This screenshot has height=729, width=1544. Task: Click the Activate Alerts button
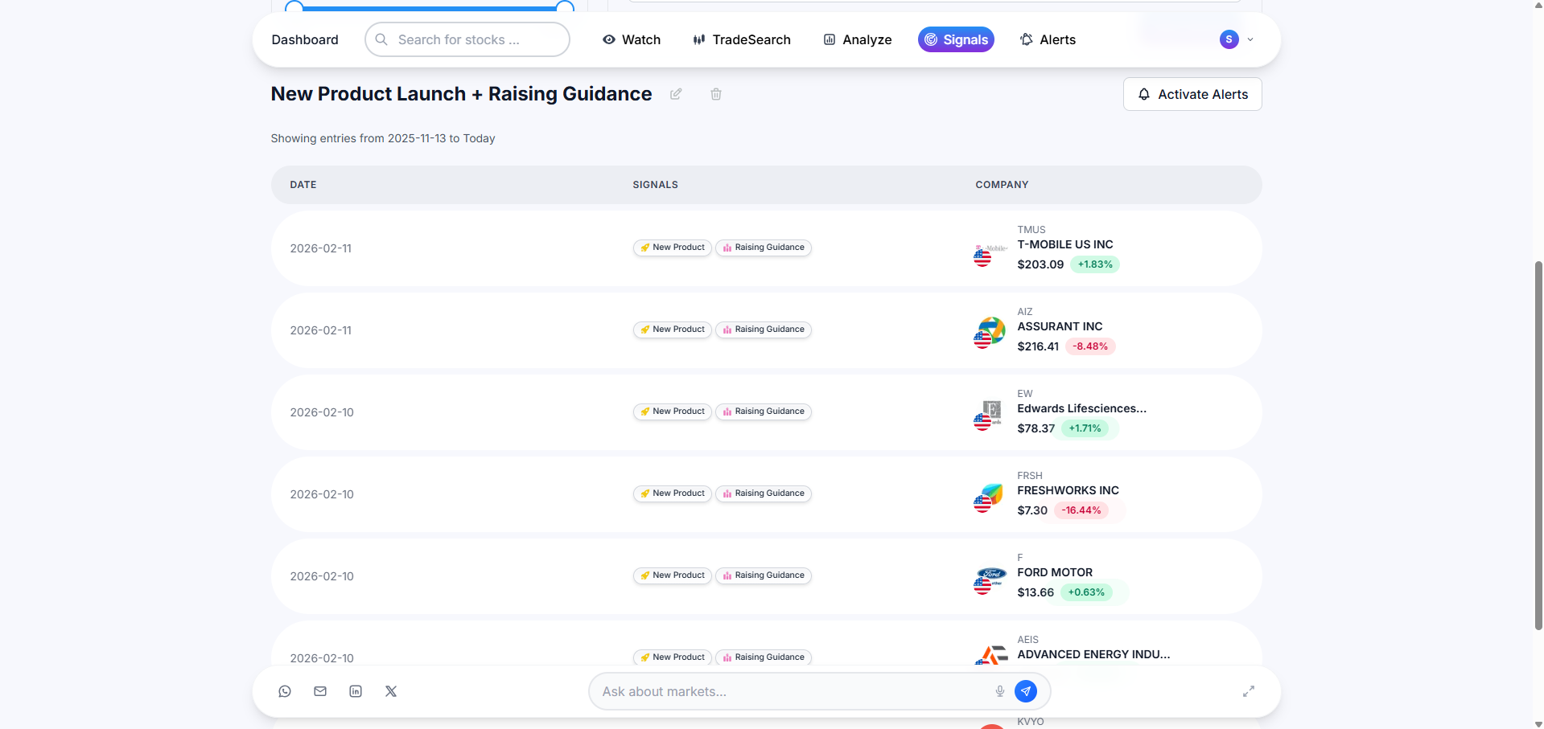1192,94
